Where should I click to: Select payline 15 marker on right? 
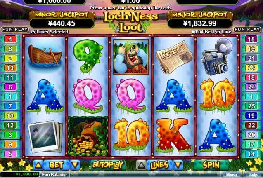(x=251, y=39)
